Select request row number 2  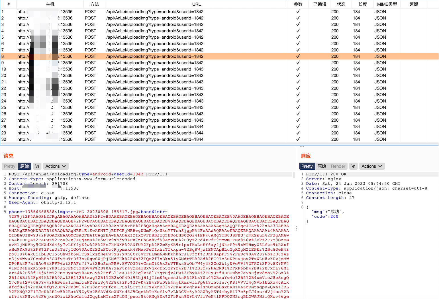point(219,18)
